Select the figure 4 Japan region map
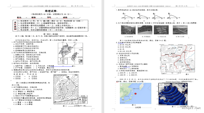Image resolution: width=204 pixels, height=113 pixels. [x=135, y=93]
